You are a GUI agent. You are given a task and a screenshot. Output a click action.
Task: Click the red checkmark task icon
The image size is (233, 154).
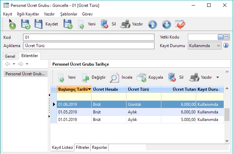click(180, 24)
